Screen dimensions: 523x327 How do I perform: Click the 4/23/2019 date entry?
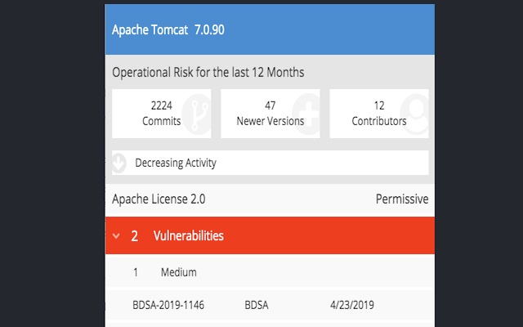pyautogui.click(x=351, y=305)
